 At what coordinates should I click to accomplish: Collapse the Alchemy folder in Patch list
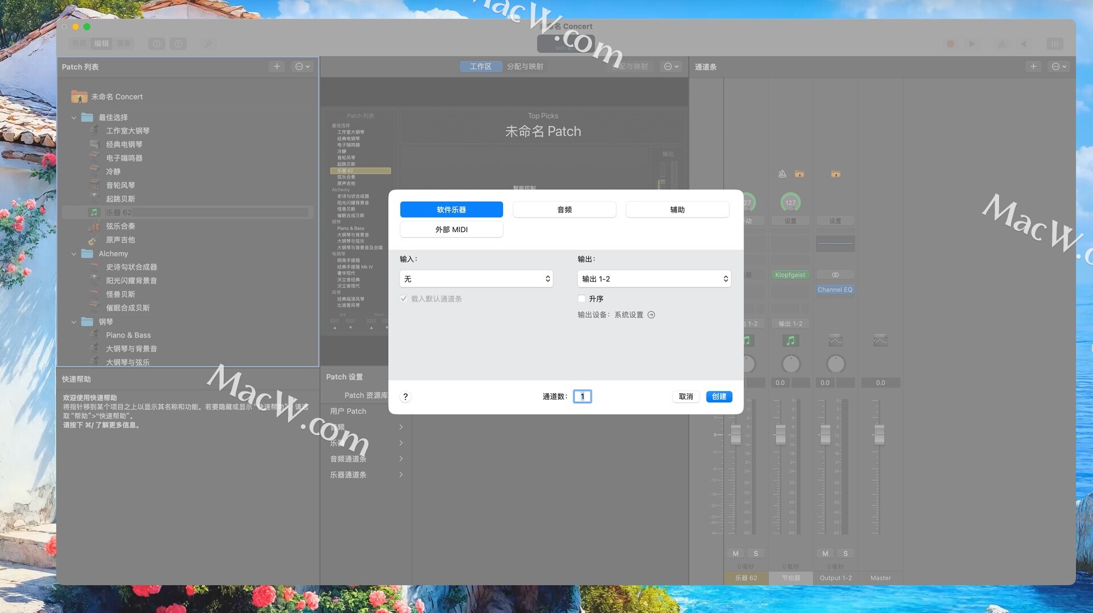tap(74, 254)
